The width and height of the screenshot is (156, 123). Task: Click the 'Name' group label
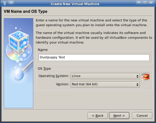click(x=43, y=50)
